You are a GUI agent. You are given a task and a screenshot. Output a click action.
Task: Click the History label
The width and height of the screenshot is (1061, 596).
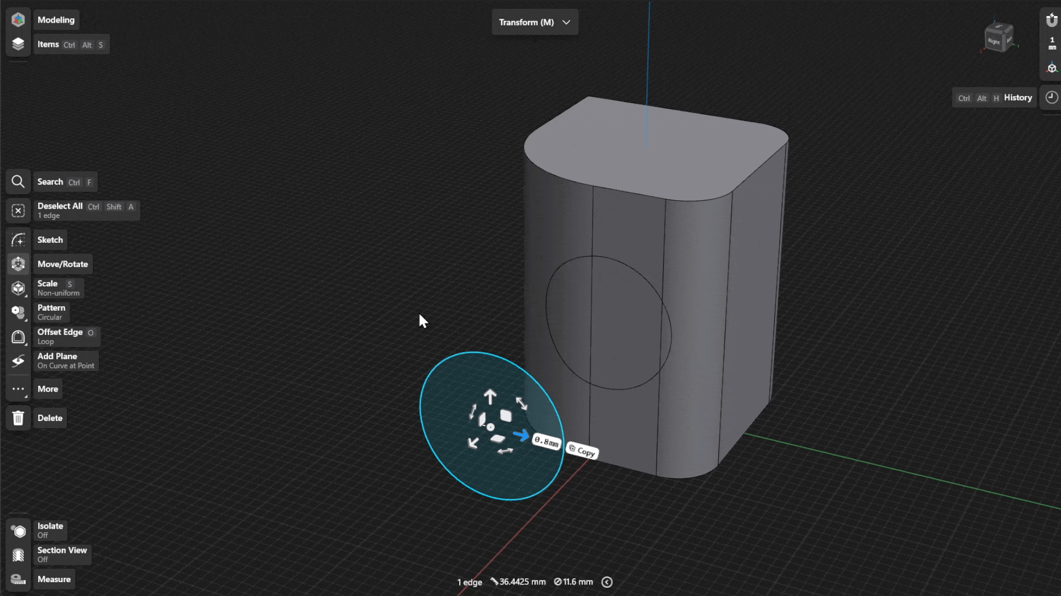pos(1018,98)
